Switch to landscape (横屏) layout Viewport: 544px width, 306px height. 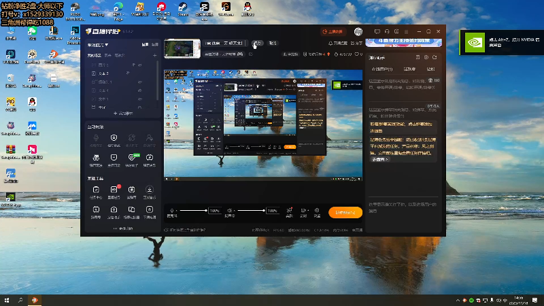click(x=145, y=45)
